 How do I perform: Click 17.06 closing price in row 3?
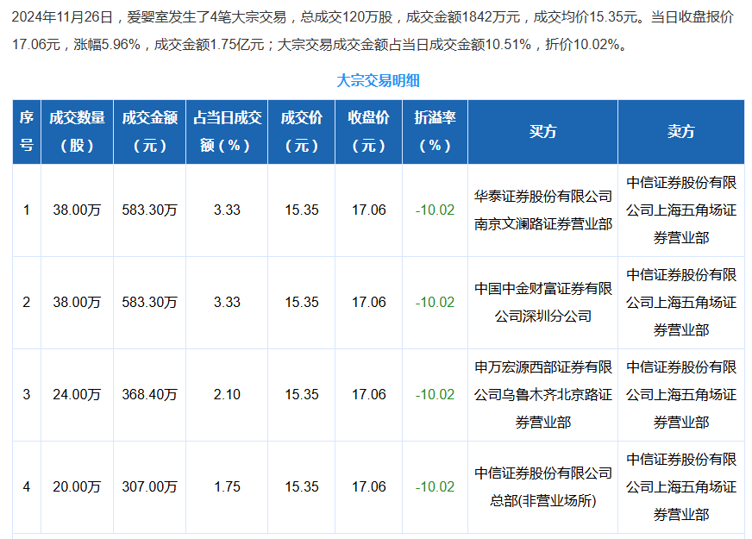pyautogui.click(x=369, y=395)
